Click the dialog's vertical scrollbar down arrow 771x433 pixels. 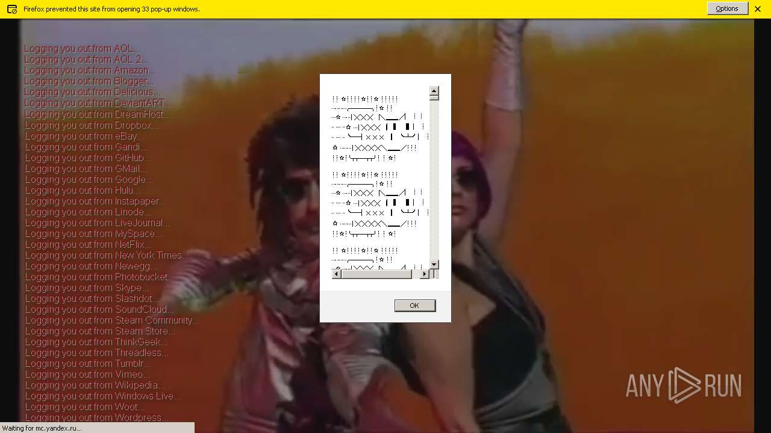pyautogui.click(x=434, y=265)
